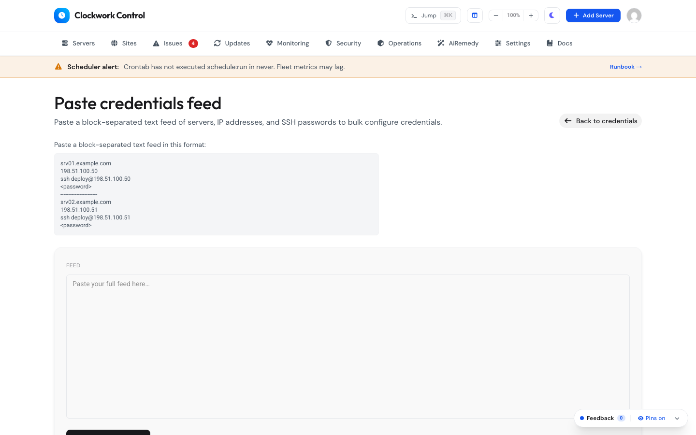Click the ⌘K shortcut hint

448,15
